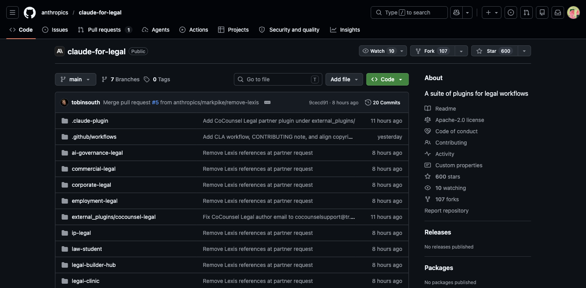
Task: Open Copilot chat icon in header
Action: 456,13
